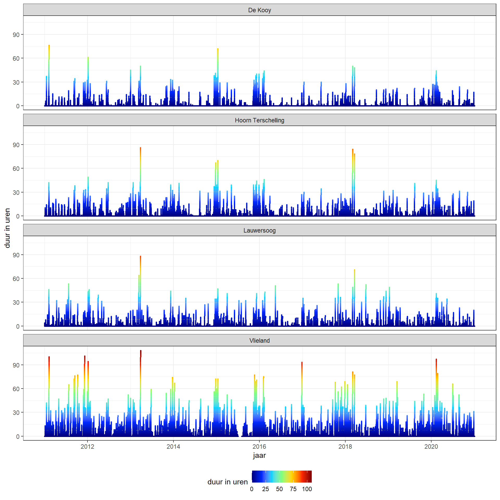Select legend tick label 75

point(293,489)
